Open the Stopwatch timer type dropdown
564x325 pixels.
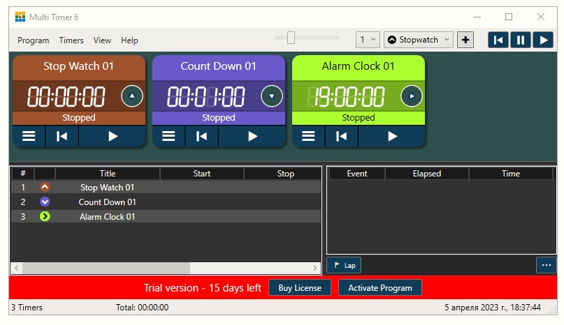tap(419, 40)
